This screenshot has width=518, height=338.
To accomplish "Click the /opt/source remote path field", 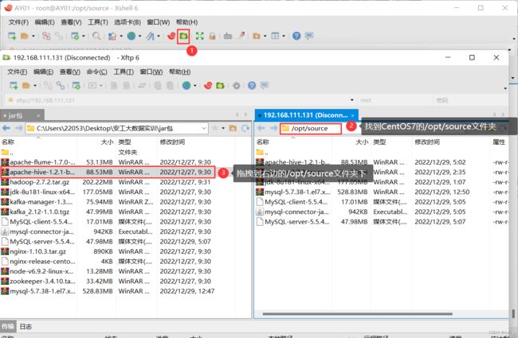I will tap(311, 128).
